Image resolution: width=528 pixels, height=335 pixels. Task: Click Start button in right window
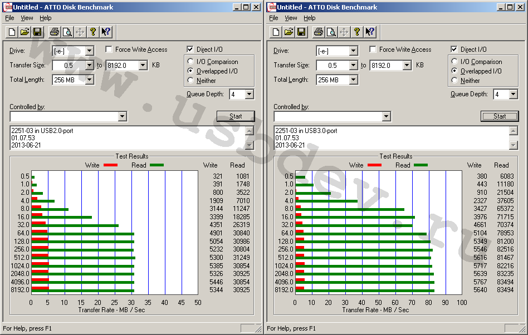(x=500, y=116)
